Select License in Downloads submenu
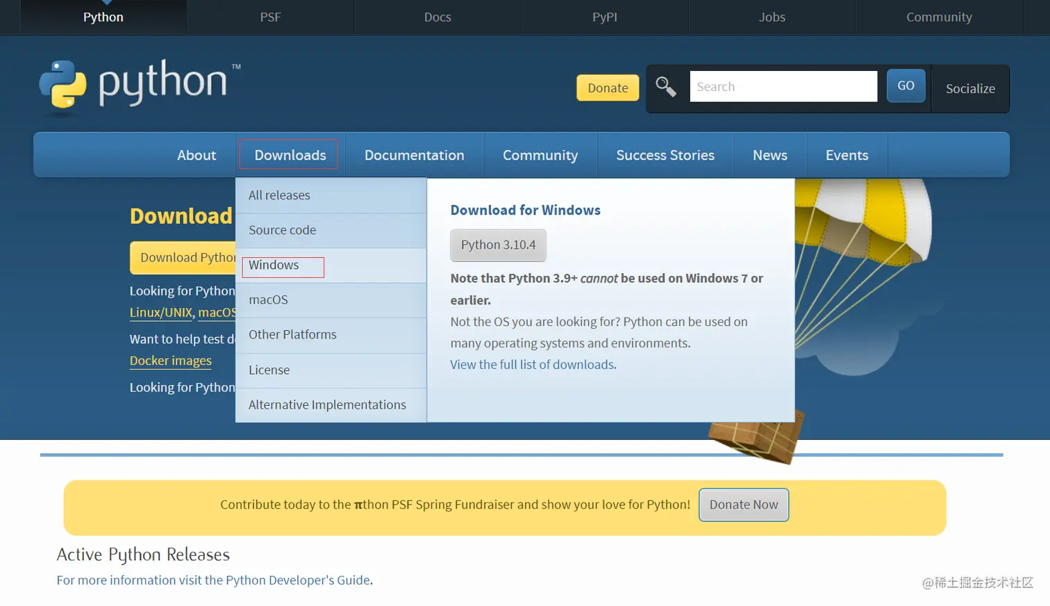Image resolution: width=1050 pixels, height=606 pixels. (331, 370)
